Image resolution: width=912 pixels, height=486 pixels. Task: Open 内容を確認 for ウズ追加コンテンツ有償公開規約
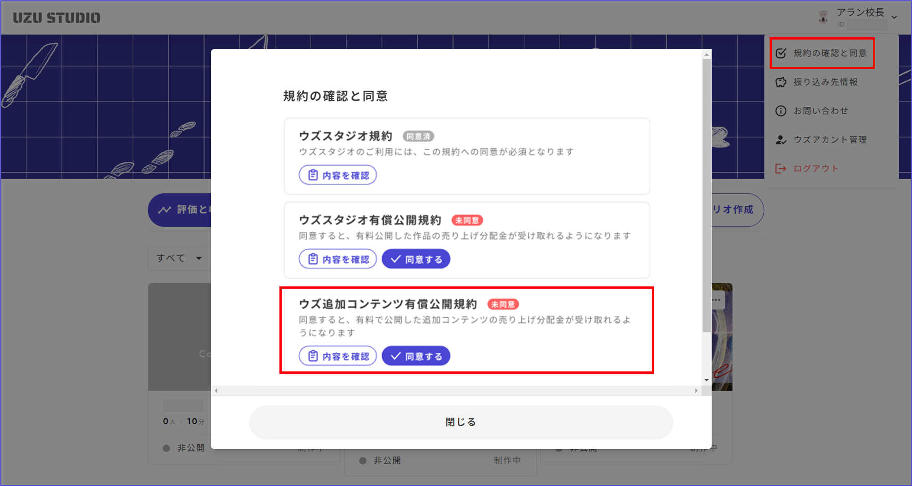338,356
